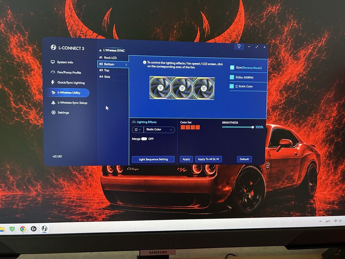The height and width of the screenshot is (259, 345).
Task: Click the Apply button
Action: tap(186, 159)
